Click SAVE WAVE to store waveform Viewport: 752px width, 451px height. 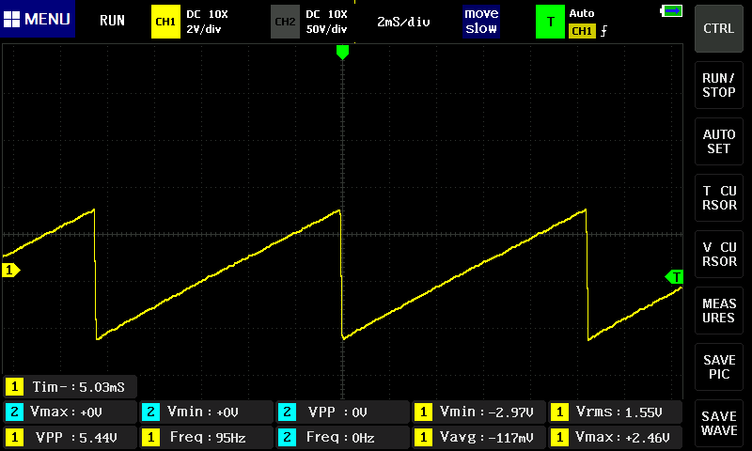click(x=718, y=424)
